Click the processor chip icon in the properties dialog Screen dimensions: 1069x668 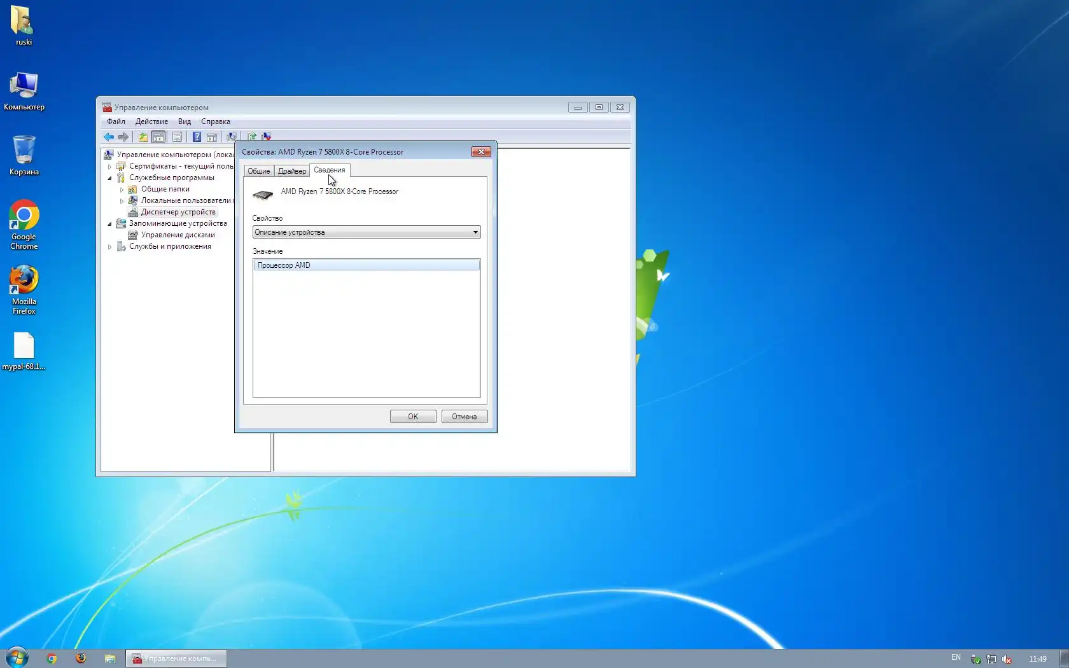[x=263, y=194]
